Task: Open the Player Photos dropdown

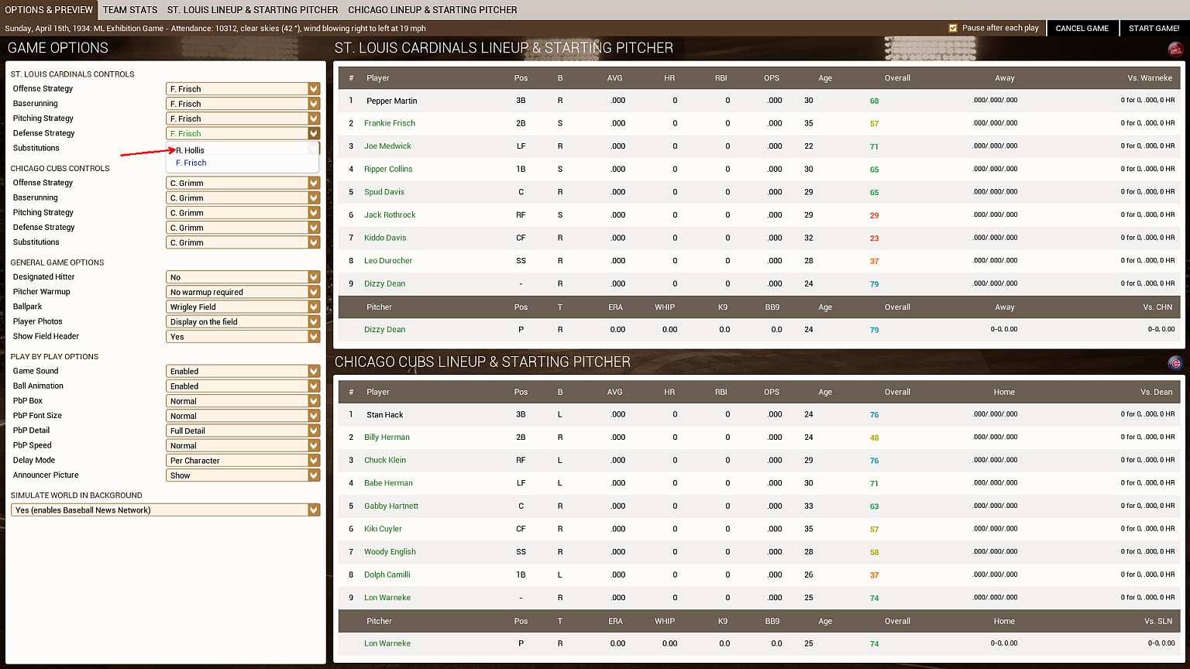Action: coord(242,321)
